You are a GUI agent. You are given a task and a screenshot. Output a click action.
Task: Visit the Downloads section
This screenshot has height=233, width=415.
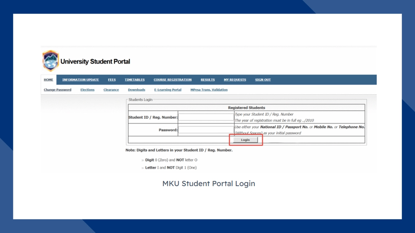136,90
